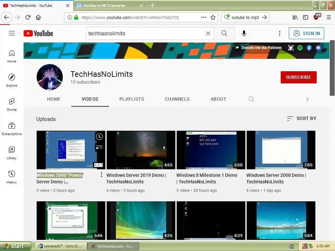Click the SIGN IN button
The image size is (335, 251).
coord(306,33)
